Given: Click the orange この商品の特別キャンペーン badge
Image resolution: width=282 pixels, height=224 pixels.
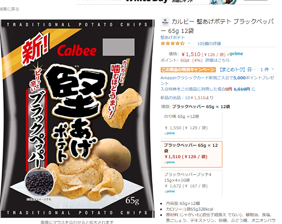Looking at the screenshot, I should pos(188,70).
